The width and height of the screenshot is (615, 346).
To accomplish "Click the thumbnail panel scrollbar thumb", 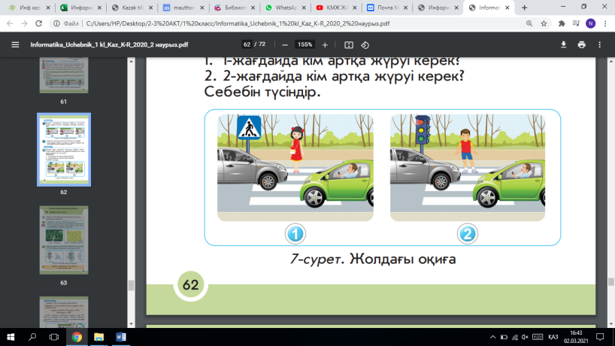I will click(x=132, y=285).
